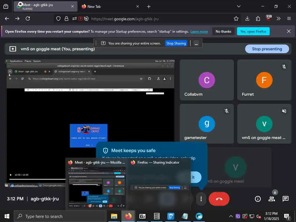Go forward to next page

(17, 18)
